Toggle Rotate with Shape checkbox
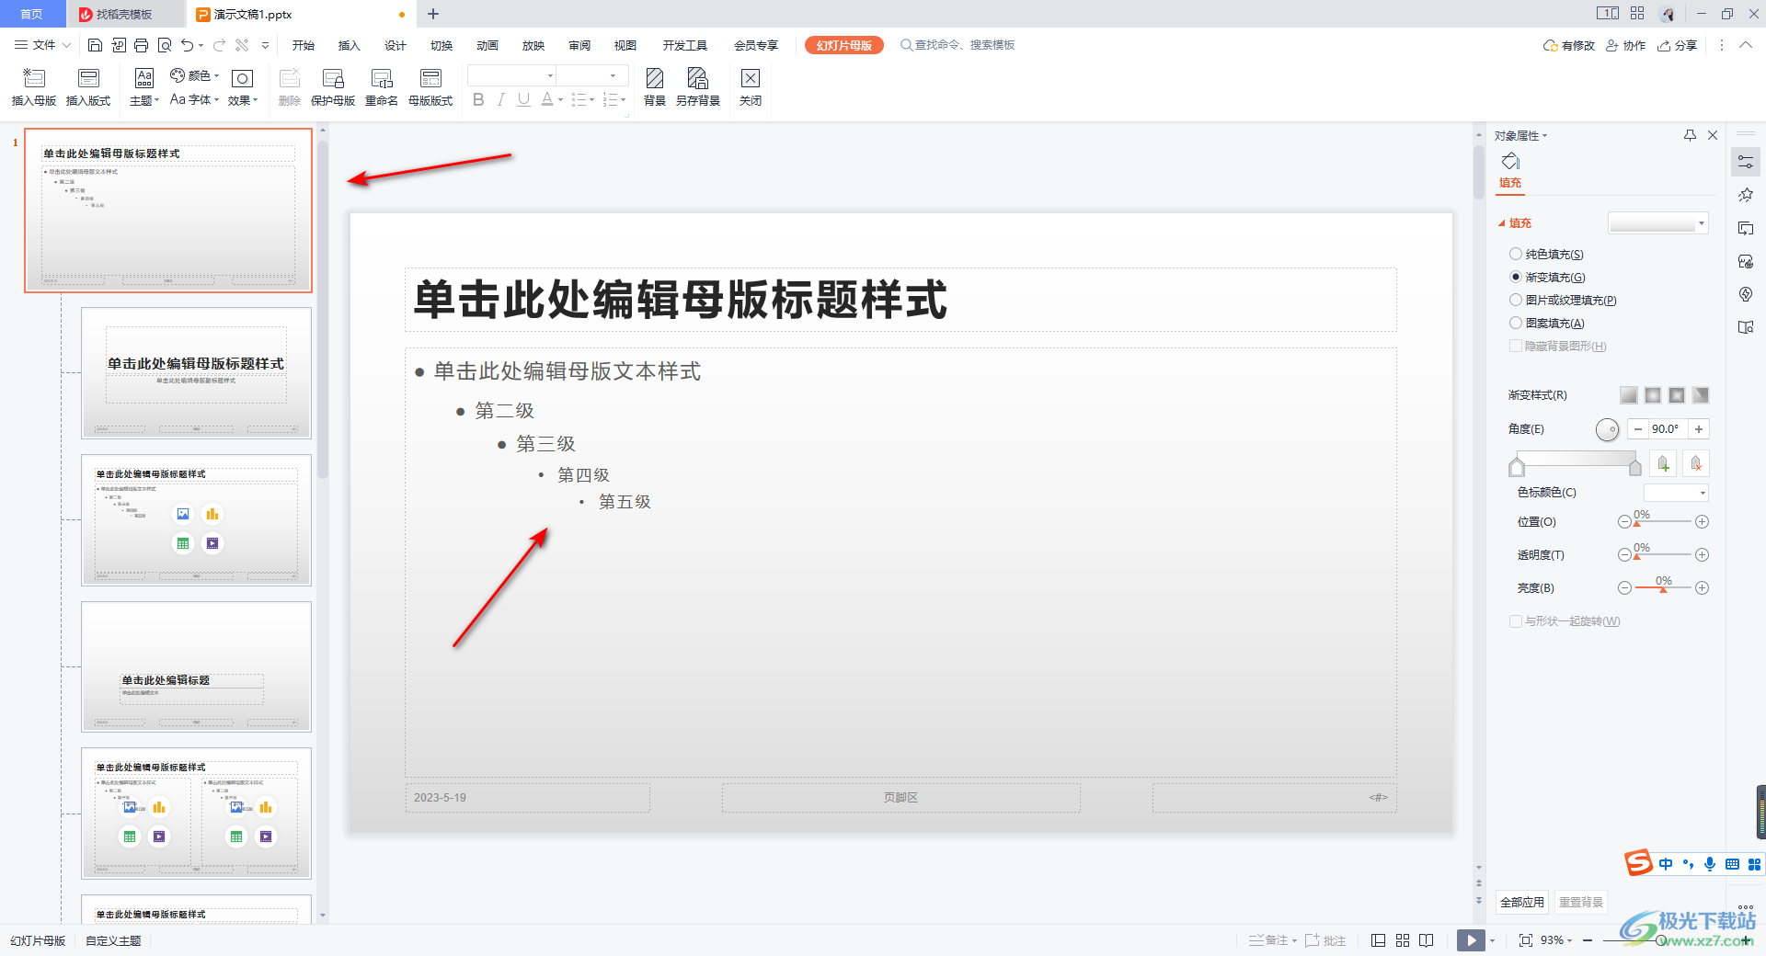The height and width of the screenshot is (956, 1766). pos(1516,621)
